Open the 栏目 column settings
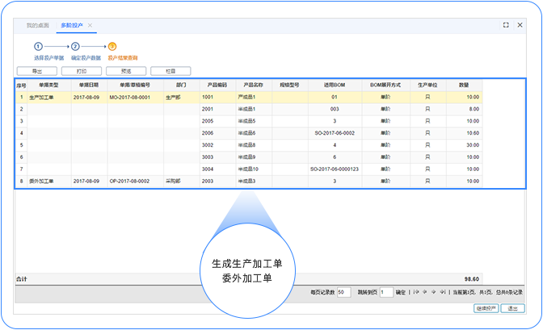543x330 pixels. coord(170,71)
